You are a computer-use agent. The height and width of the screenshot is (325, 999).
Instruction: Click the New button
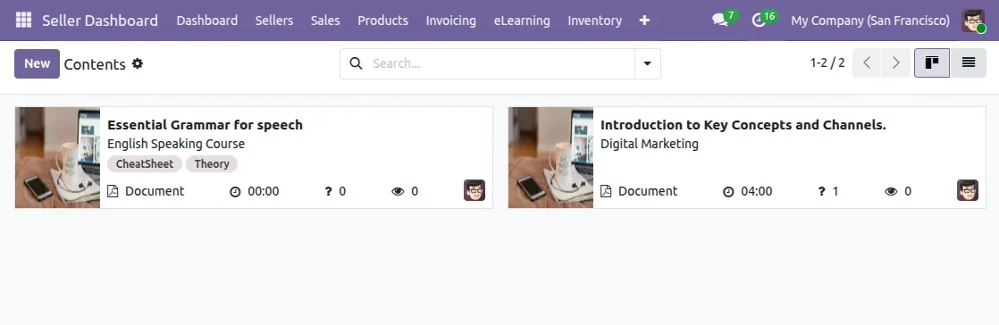37,63
